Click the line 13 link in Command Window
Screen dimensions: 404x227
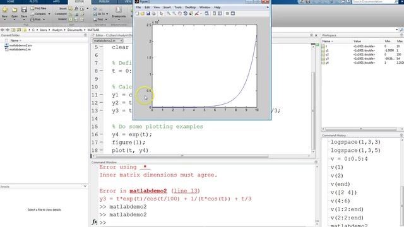[186, 191]
